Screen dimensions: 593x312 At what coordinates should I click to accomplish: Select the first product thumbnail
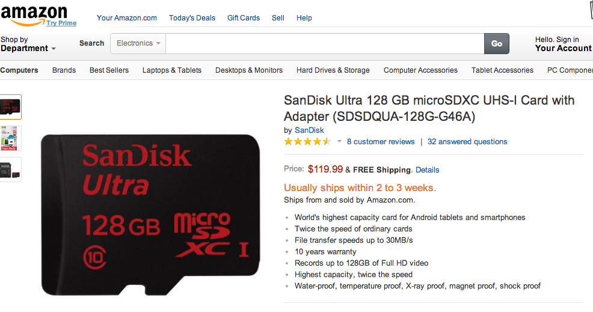(11, 107)
